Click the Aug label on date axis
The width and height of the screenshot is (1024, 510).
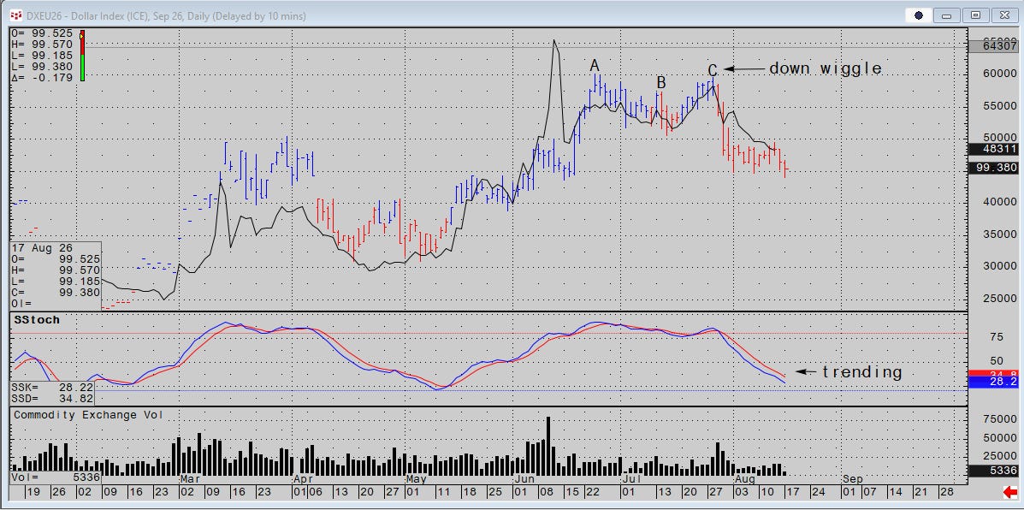click(x=745, y=478)
